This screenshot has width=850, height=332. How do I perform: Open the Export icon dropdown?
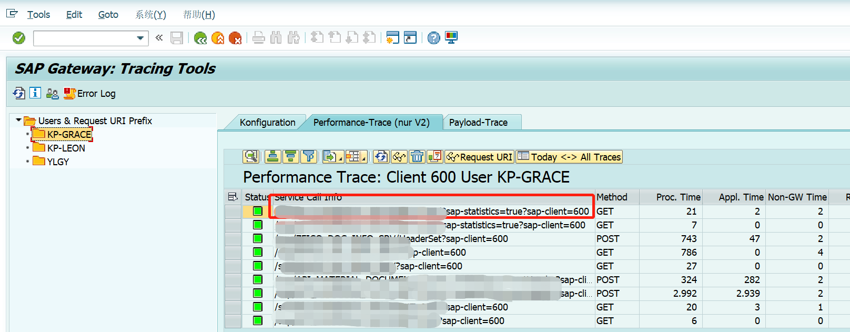(x=333, y=157)
